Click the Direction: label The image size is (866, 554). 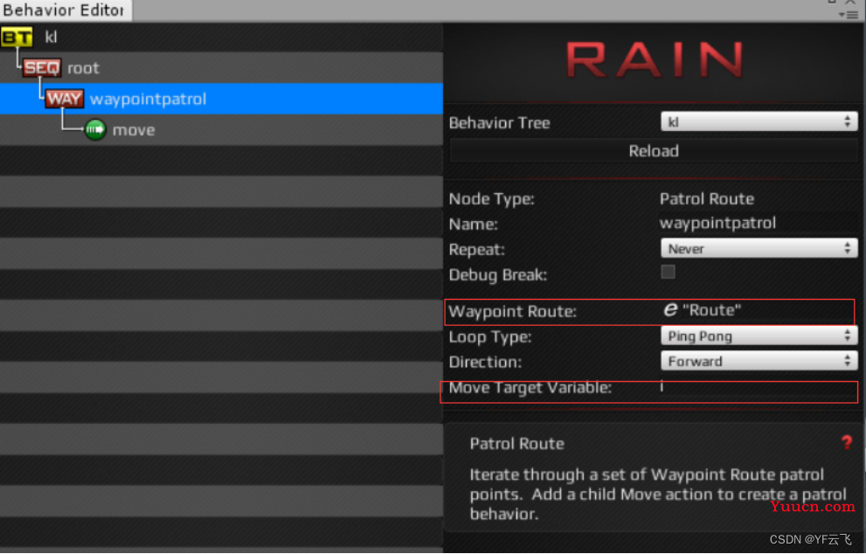coord(485,363)
